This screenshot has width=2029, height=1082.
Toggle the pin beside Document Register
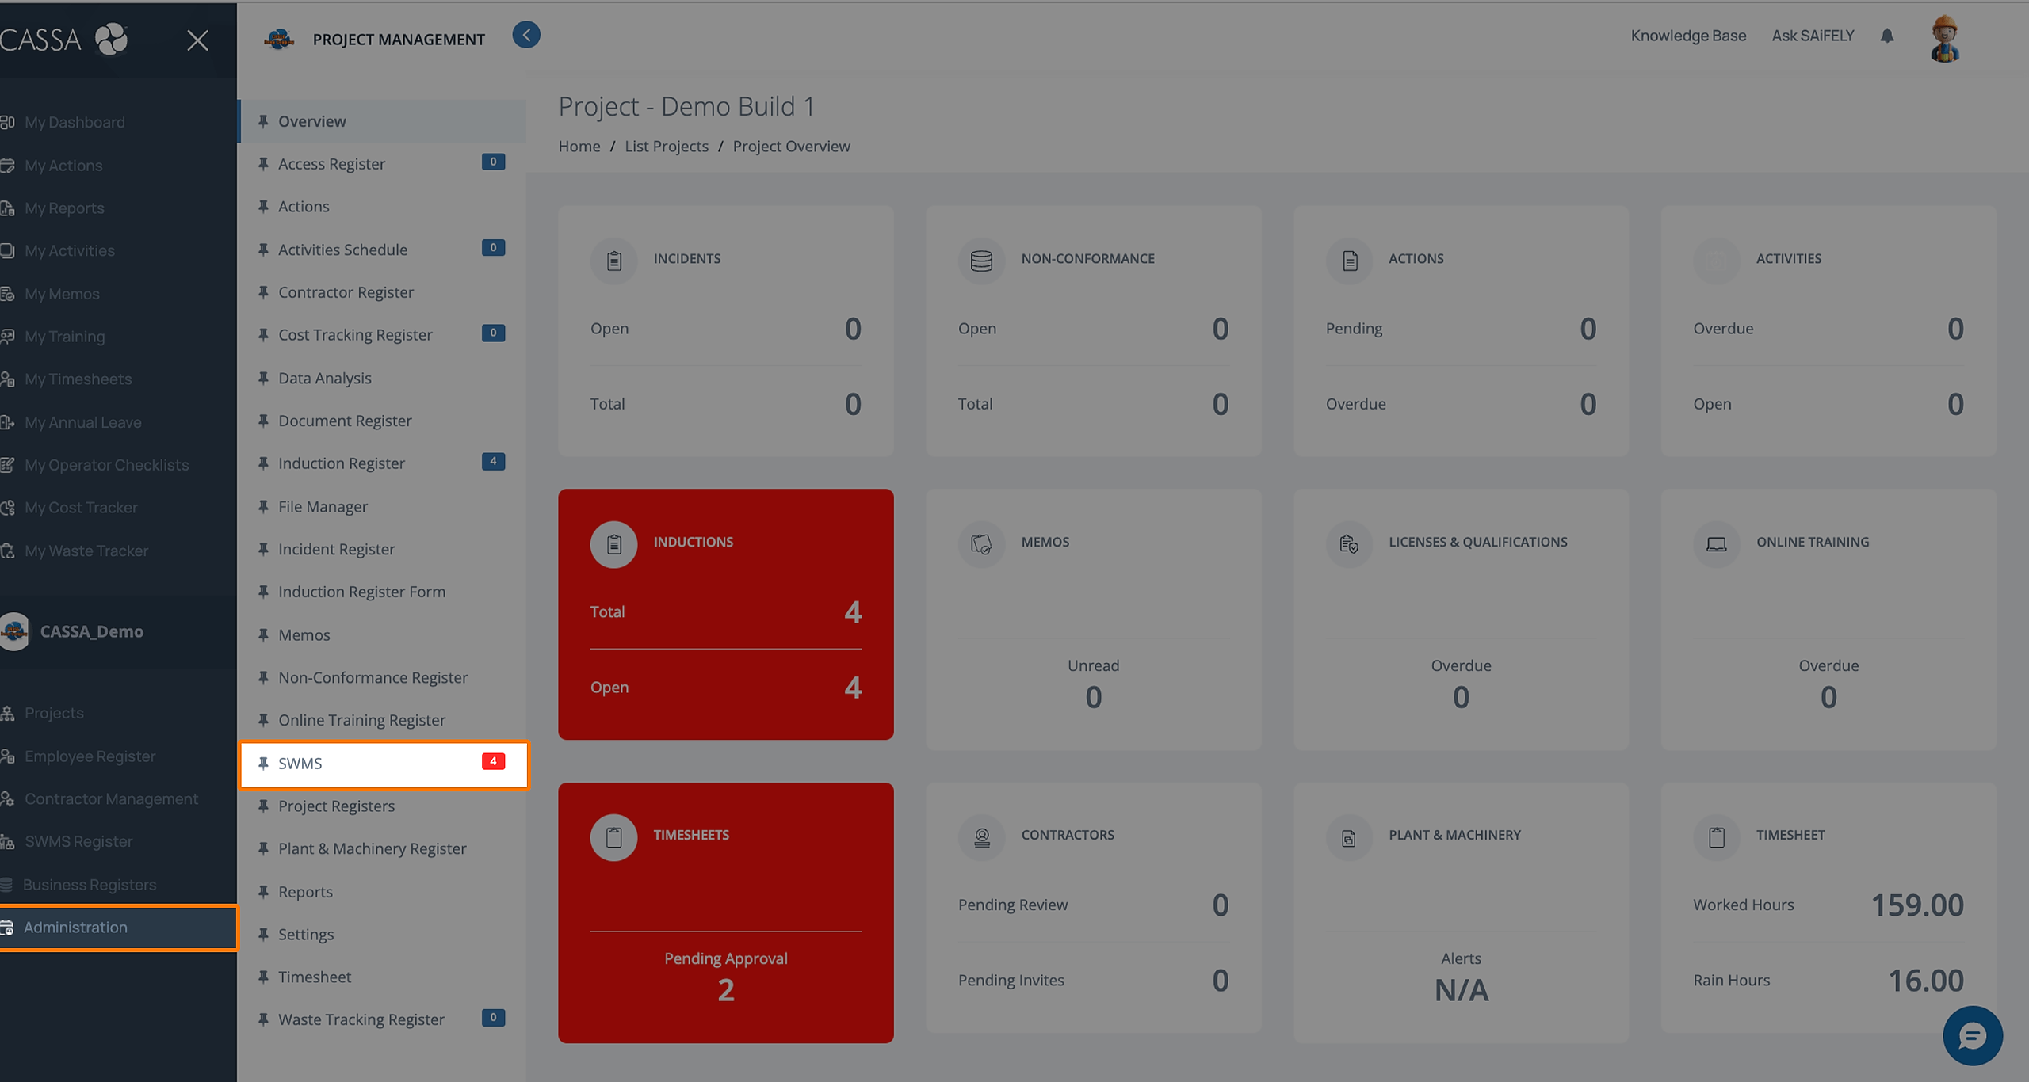click(x=263, y=421)
